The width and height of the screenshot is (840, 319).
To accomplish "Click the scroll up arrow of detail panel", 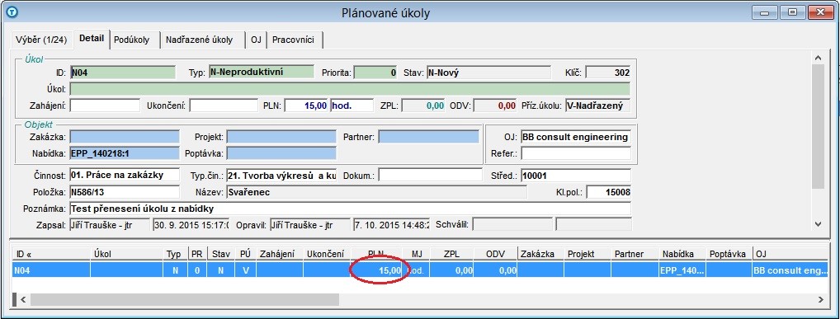I will (x=818, y=57).
